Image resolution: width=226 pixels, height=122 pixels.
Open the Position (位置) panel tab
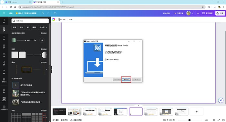[x=71, y=19]
